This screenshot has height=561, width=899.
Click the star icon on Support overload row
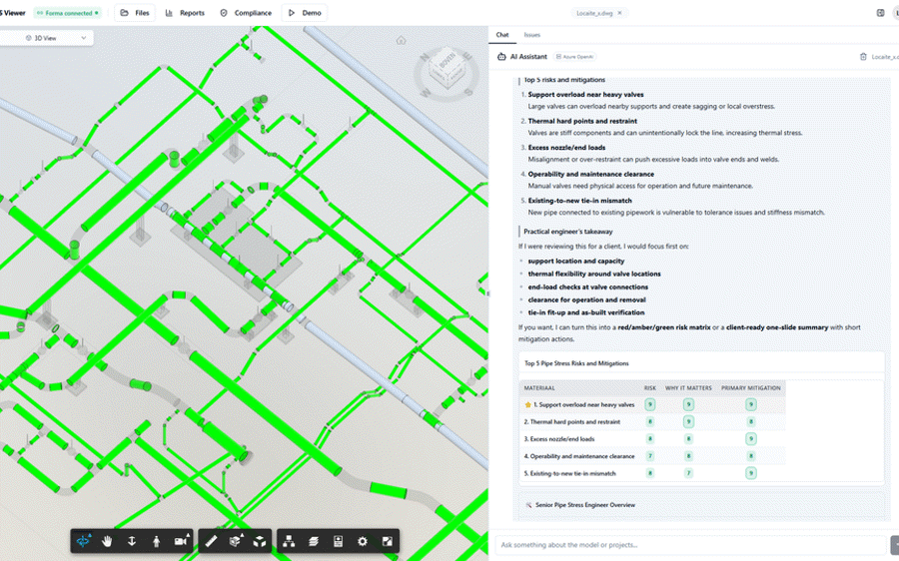[528, 404]
